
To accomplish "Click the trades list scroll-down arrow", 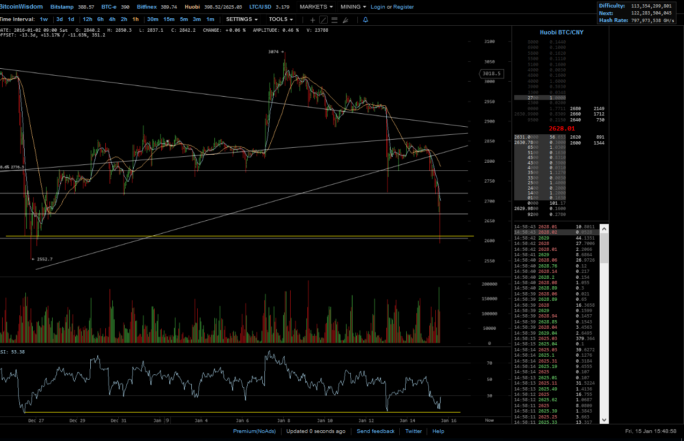I will pos(604,420).
